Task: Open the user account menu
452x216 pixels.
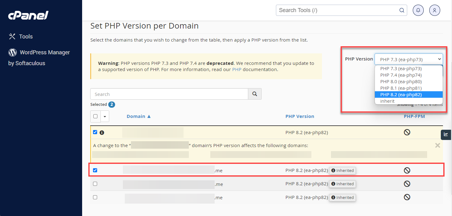Action: 435,10
